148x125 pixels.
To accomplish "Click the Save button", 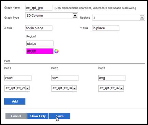I will (60, 116).
